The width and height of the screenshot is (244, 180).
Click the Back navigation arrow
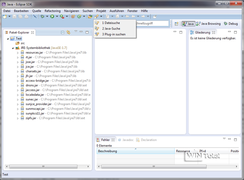coord(133,16)
